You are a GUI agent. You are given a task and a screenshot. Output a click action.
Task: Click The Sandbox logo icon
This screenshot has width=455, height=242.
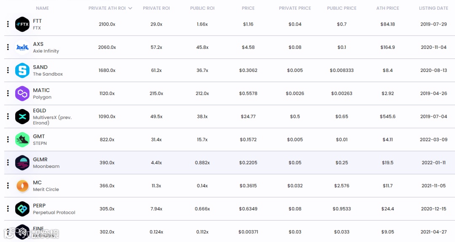point(22,70)
